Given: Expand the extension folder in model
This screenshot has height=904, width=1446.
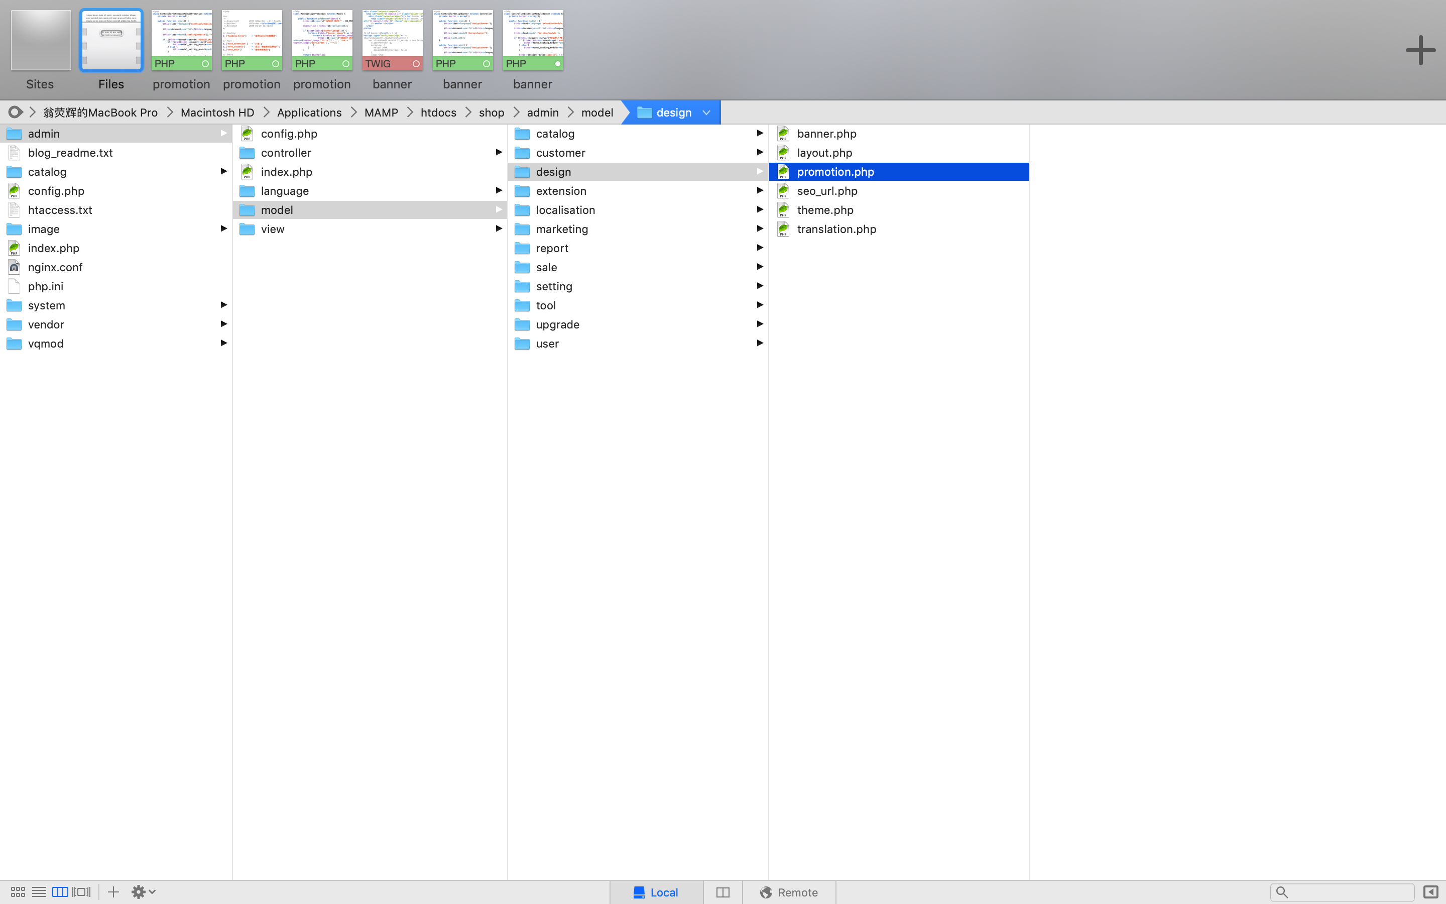Looking at the screenshot, I should (x=760, y=190).
